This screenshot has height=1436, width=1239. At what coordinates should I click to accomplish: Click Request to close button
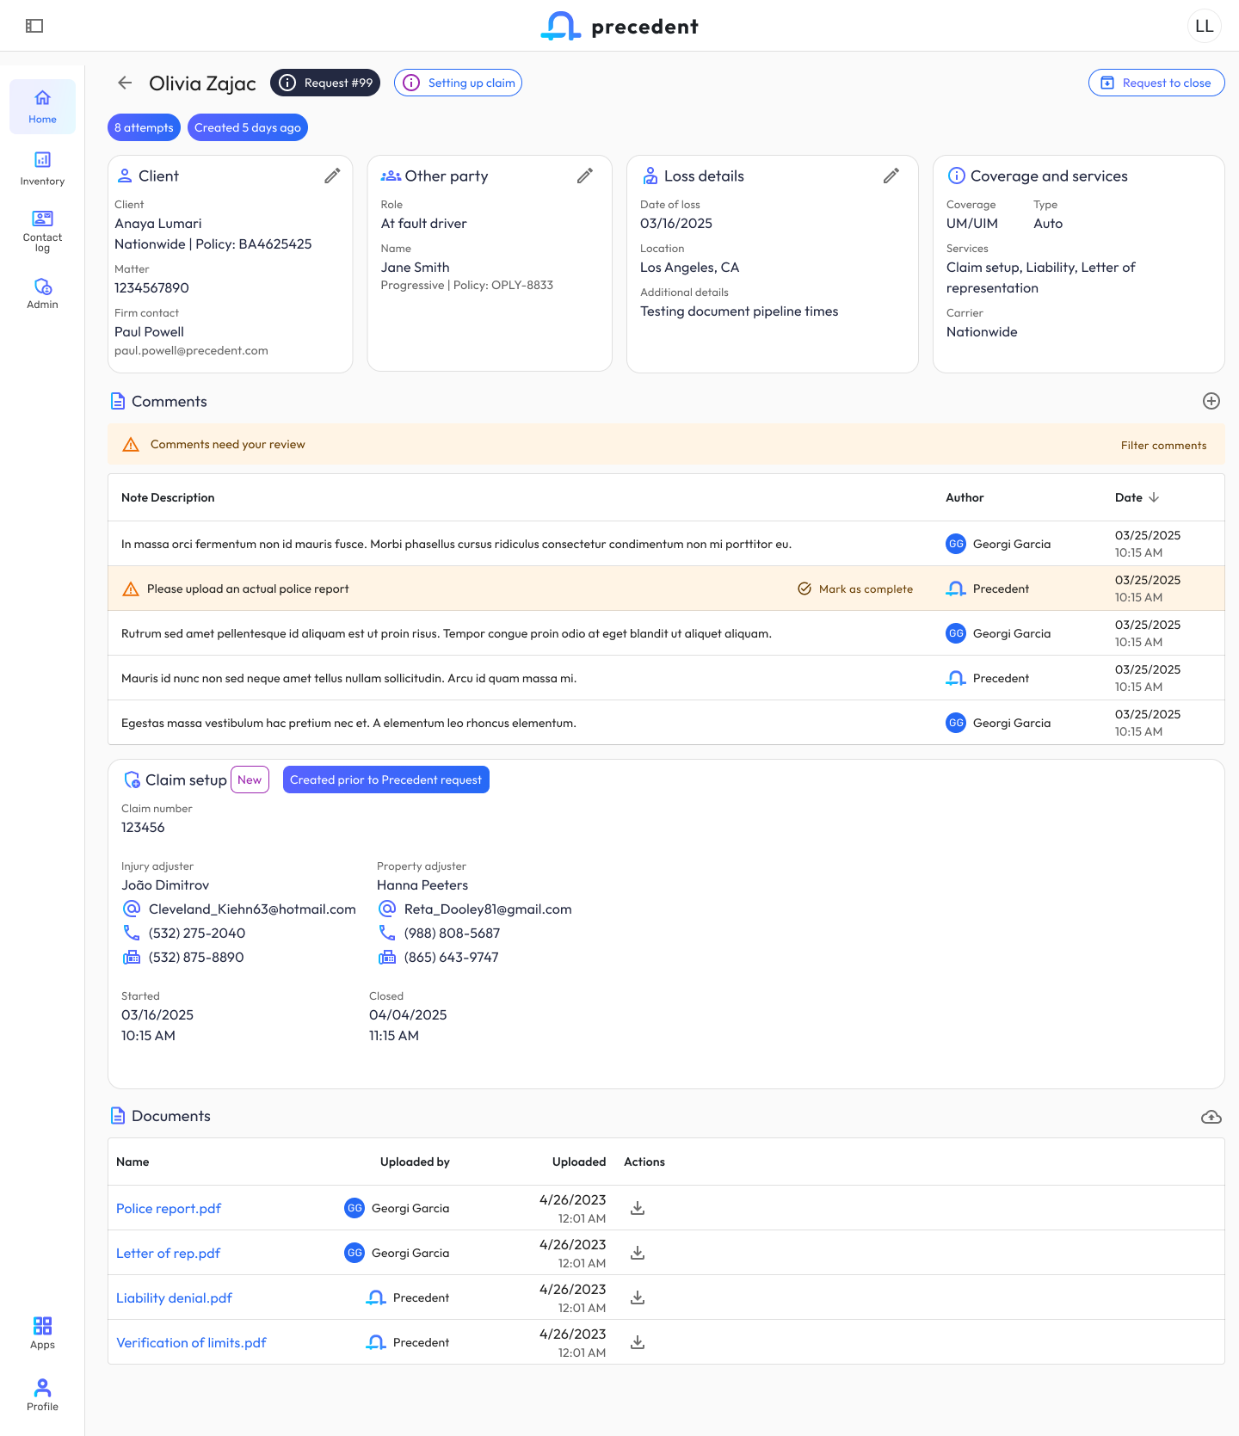1156,83
